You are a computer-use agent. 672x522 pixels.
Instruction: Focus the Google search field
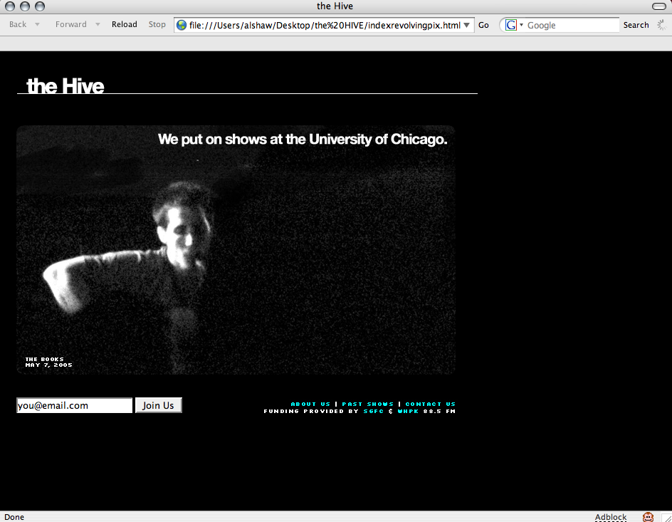click(572, 26)
